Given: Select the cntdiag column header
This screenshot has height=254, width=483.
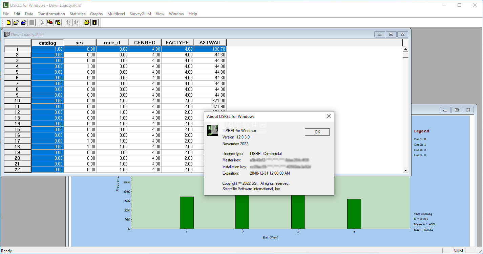Looking at the screenshot, I should [47, 43].
